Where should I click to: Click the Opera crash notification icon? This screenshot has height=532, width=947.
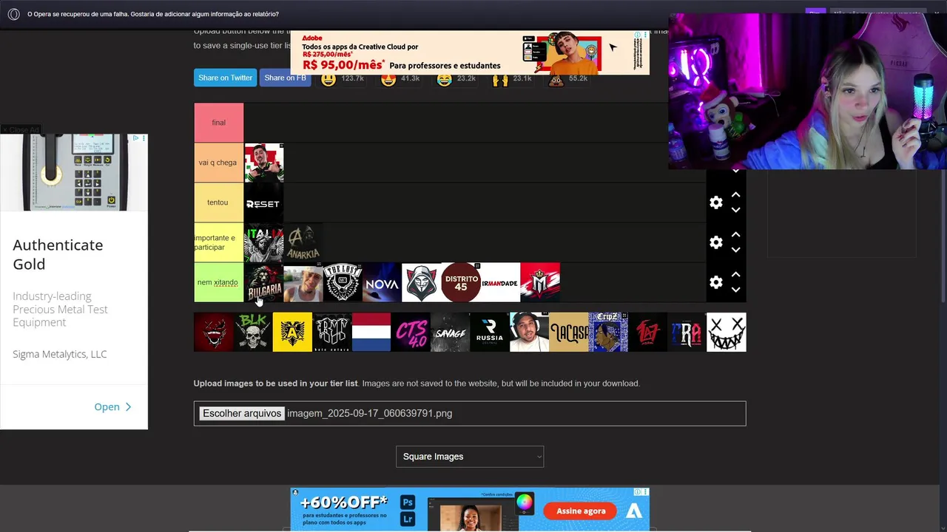[13, 14]
